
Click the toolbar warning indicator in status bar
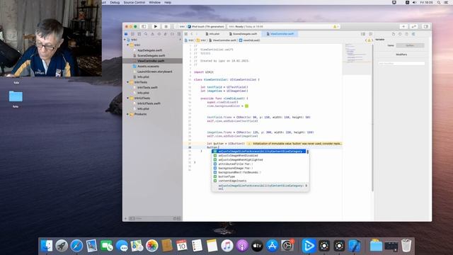(336, 27)
